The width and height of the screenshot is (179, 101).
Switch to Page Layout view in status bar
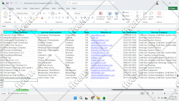148,93
